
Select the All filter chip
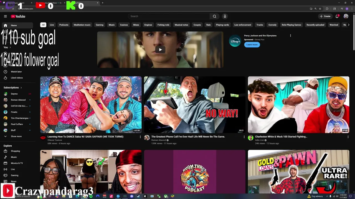pos(43,25)
